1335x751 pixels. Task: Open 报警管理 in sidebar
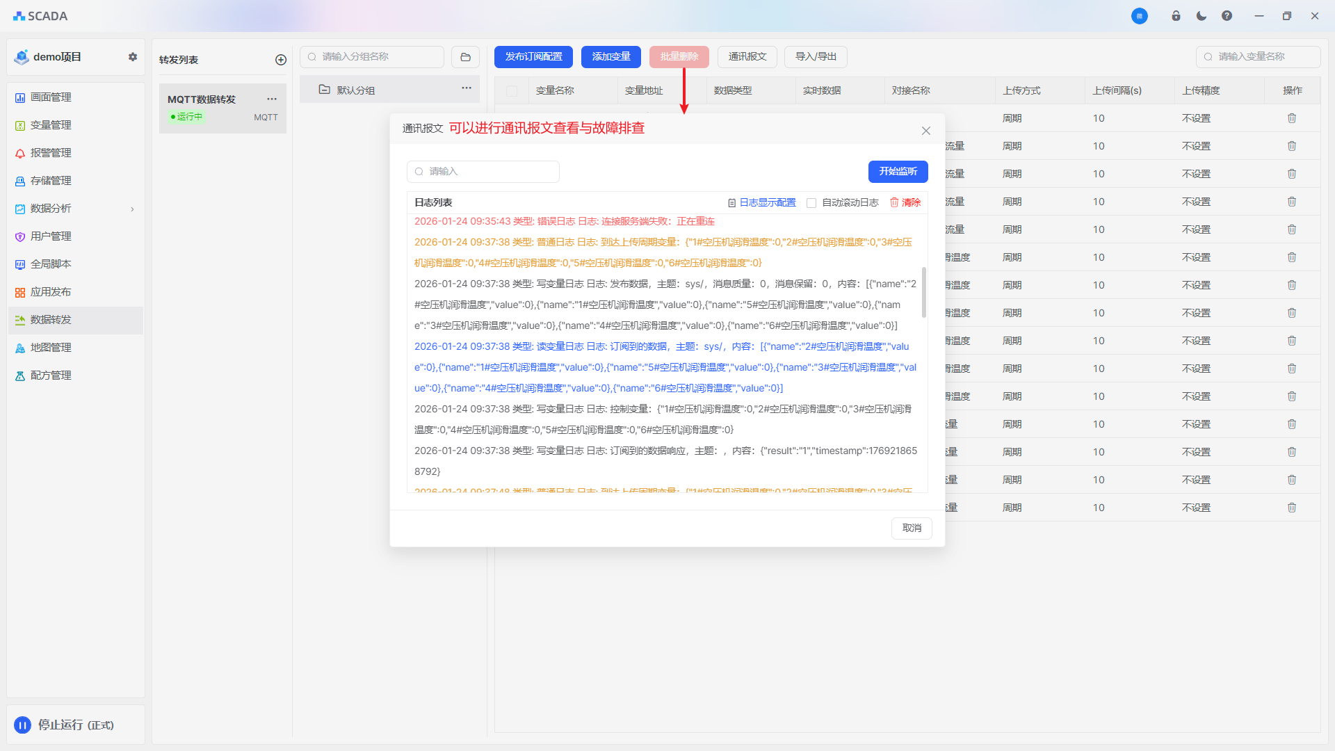coord(51,153)
